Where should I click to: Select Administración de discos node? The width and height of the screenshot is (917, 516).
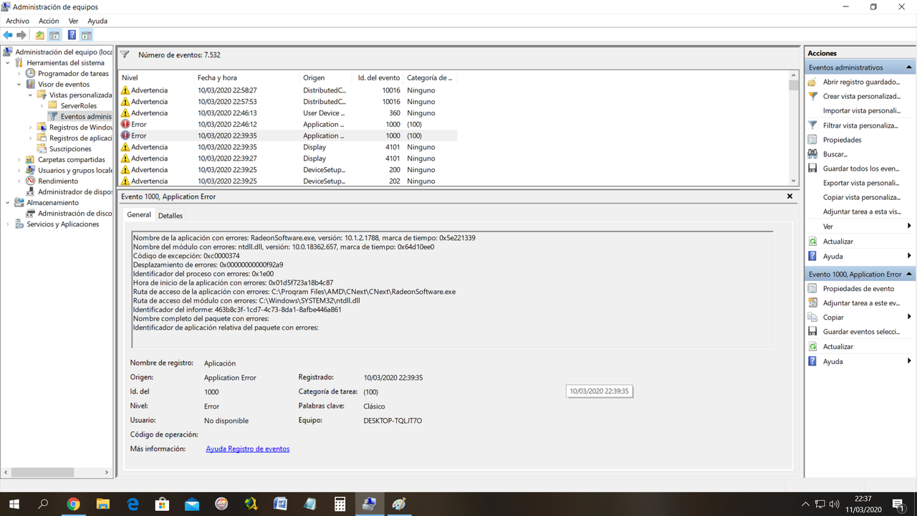[x=75, y=214]
